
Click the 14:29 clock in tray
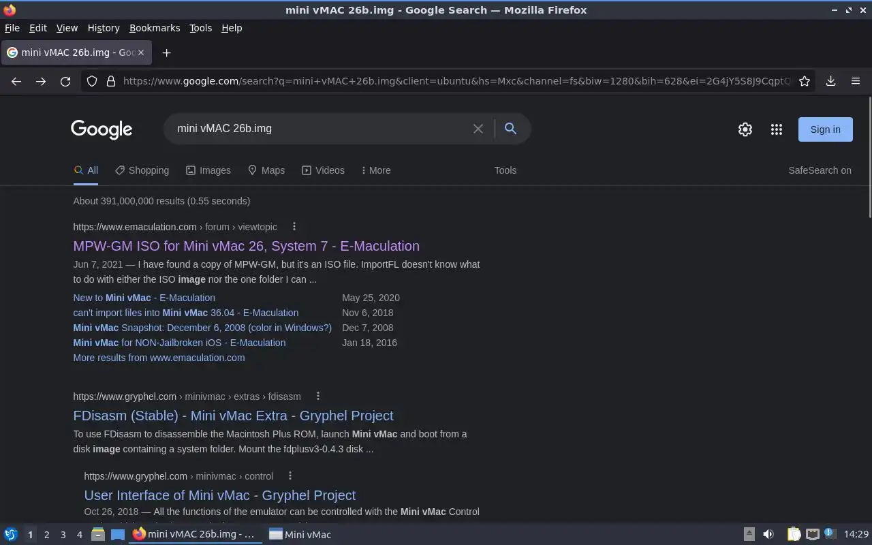[x=856, y=535]
